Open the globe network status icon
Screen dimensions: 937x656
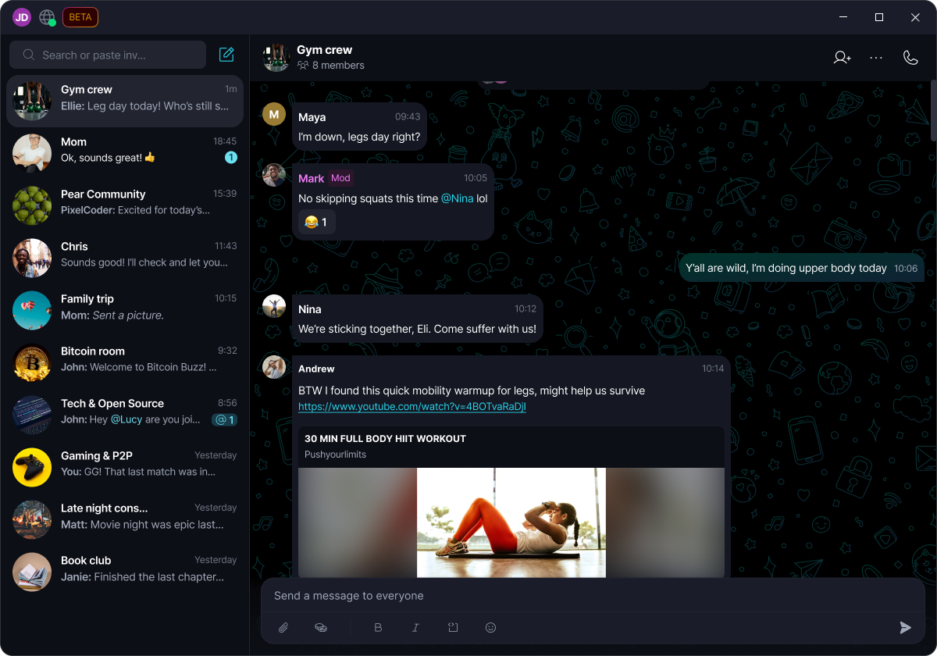click(48, 17)
